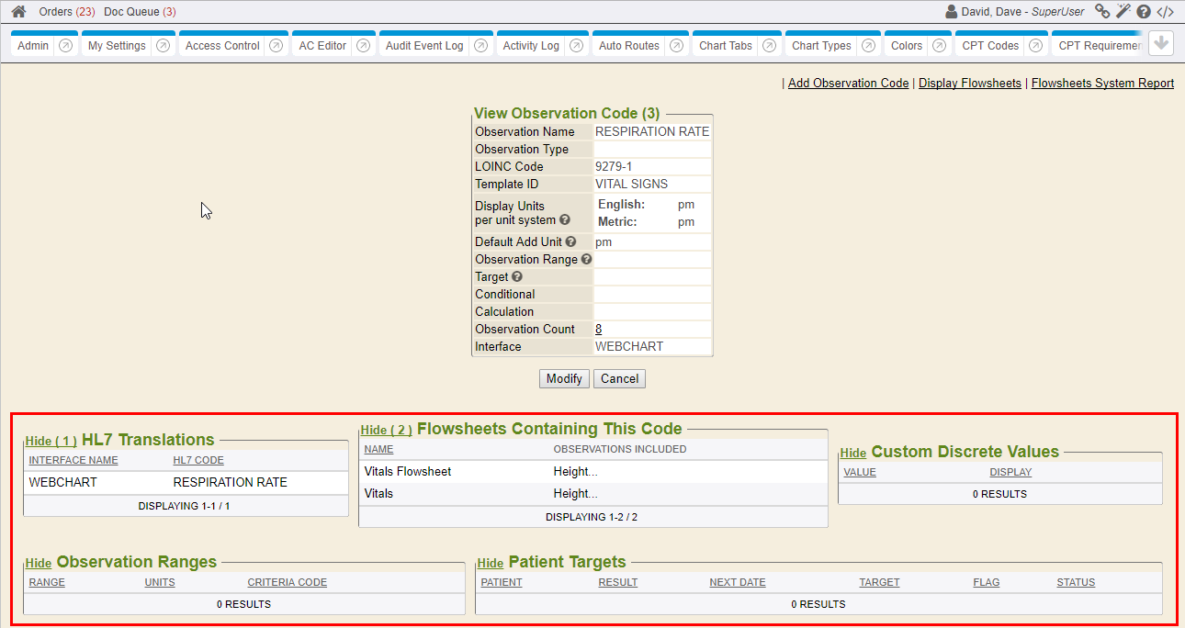
Task: Pop out the Colors tab arrow icon
Action: pos(939,46)
